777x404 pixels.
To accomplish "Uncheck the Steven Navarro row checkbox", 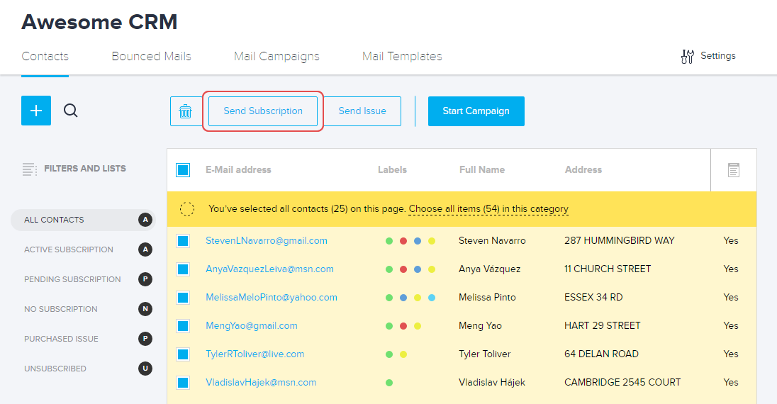I will click(x=183, y=241).
